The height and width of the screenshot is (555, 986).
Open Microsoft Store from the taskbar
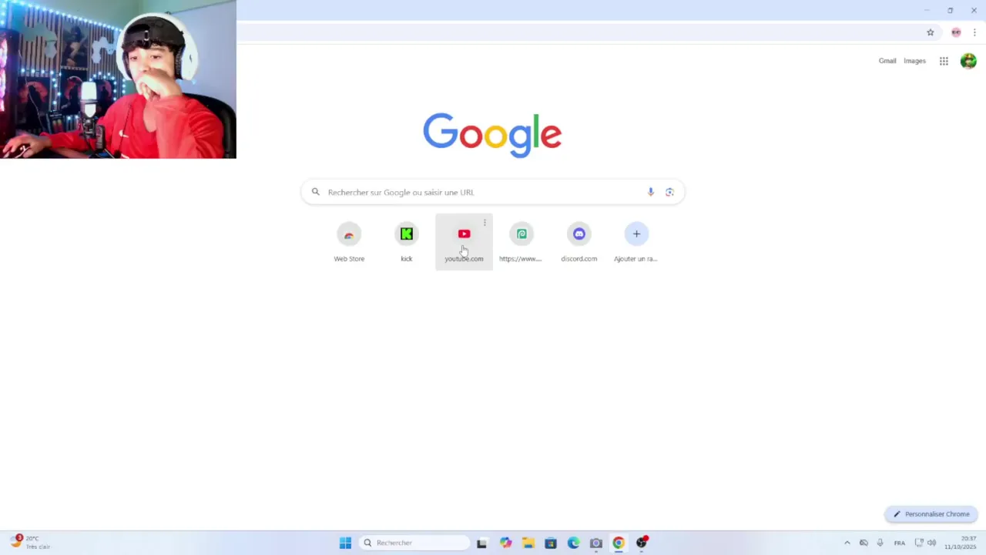pyautogui.click(x=551, y=543)
